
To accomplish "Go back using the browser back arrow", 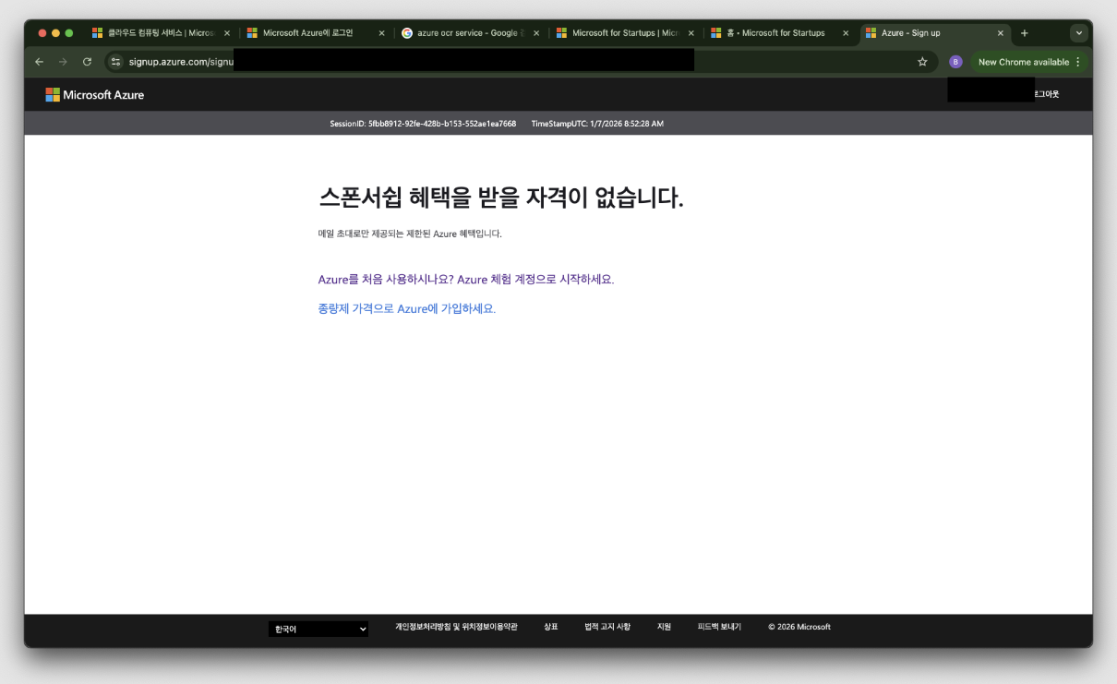I will (x=39, y=62).
